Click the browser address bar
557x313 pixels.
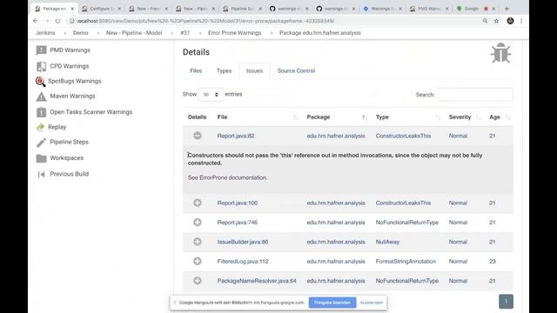coord(273,21)
